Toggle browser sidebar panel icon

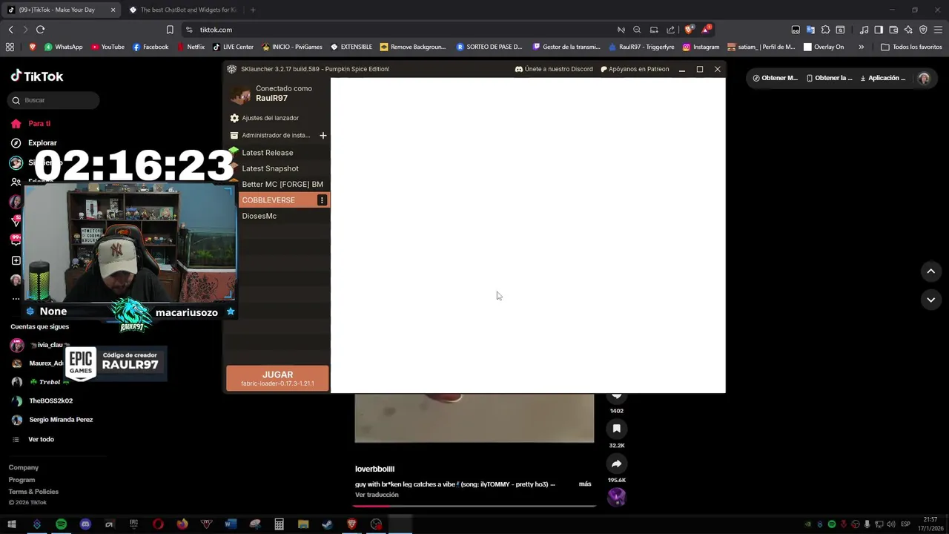pos(879,30)
